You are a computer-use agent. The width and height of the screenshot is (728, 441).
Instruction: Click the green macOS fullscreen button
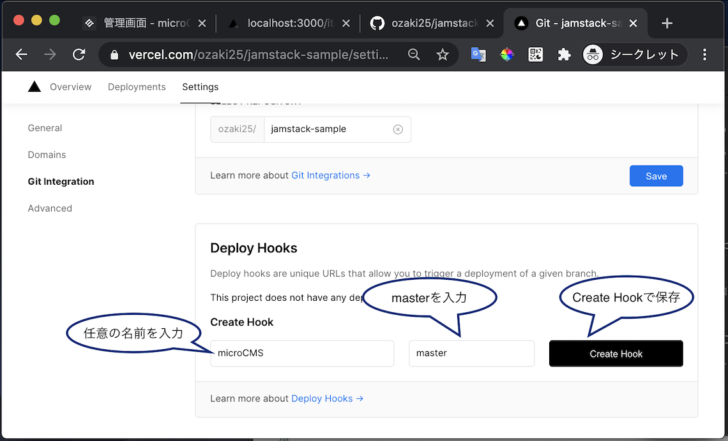(x=55, y=20)
